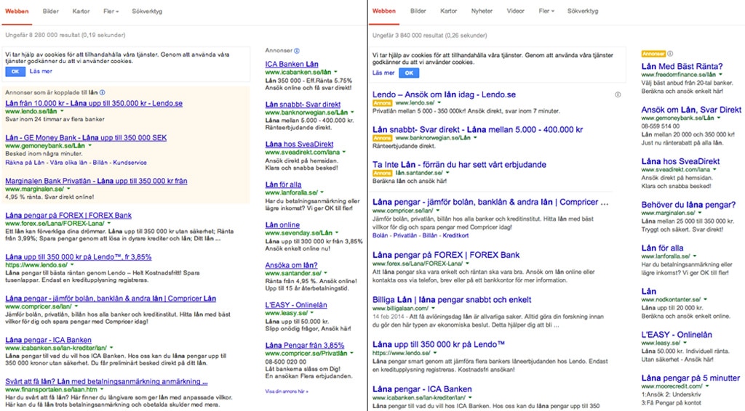The height and width of the screenshot is (411, 745).
Task: Expand the 'Fler' menu in right page
Action: pyautogui.click(x=546, y=11)
